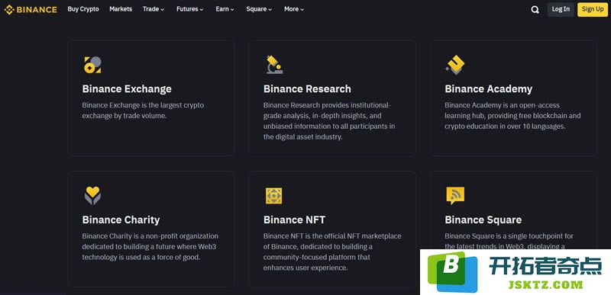The height and width of the screenshot is (295, 611).
Task: Open the Binance Research heading
Action: click(x=307, y=89)
